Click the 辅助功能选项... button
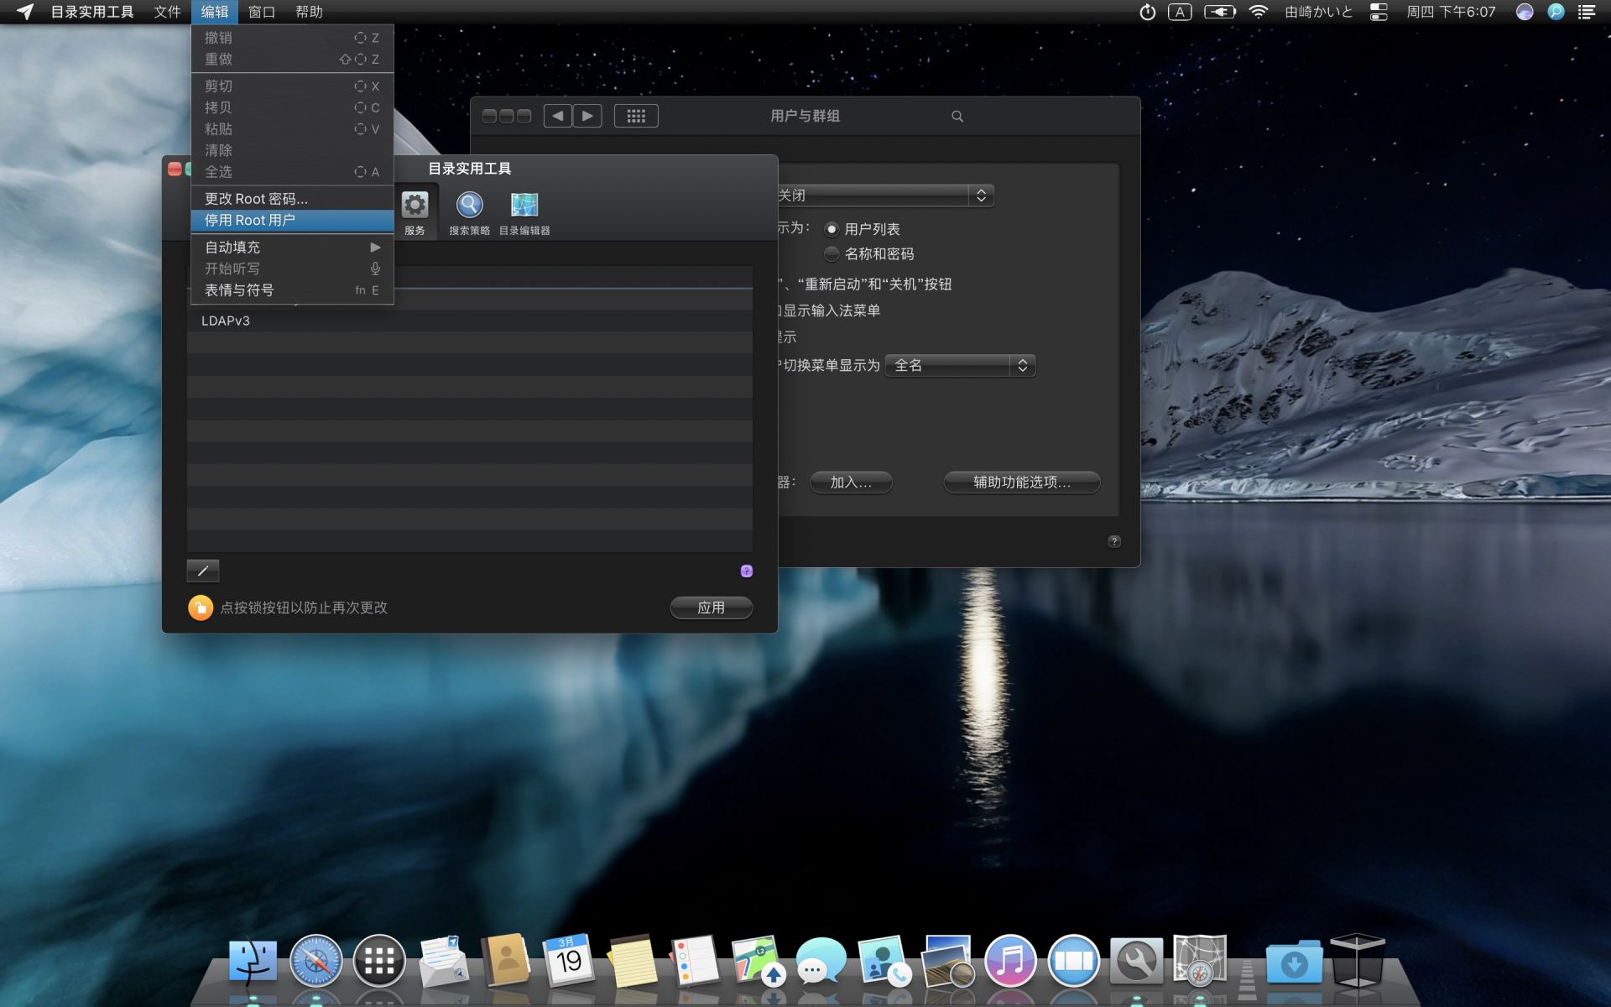1611x1007 pixels. coord(1022,483)
